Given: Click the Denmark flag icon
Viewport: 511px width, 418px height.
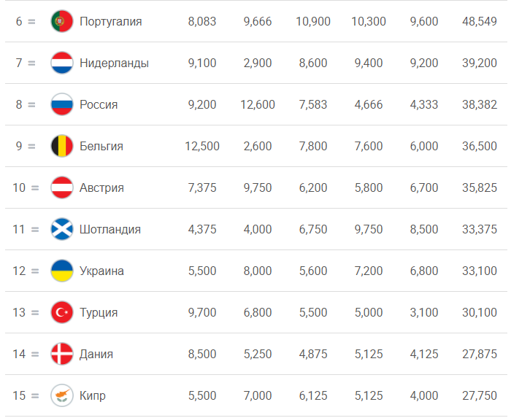Looking at the screenshot, I should [x=62, y=355].
